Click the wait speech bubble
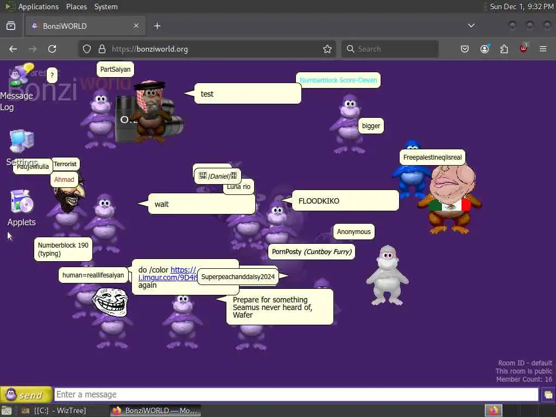The width and height of the screenshot is (556, 417). (x=201, y=204)
